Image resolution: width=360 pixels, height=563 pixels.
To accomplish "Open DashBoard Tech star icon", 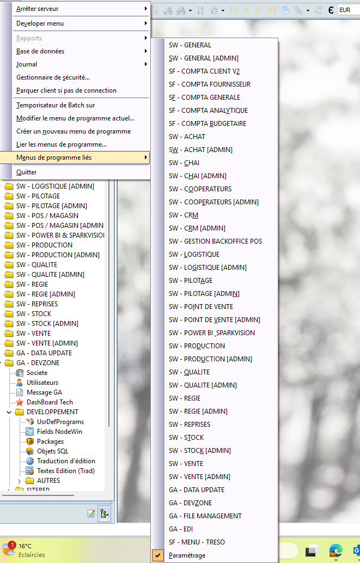I will coord(20,402).
